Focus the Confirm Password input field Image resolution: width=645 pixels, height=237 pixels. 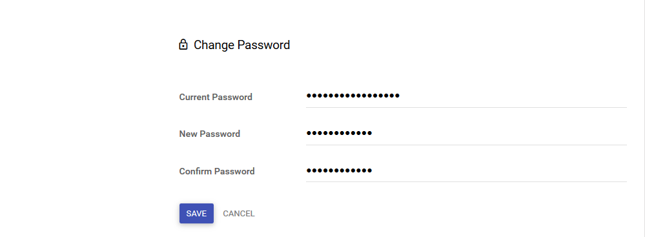[x=466, y=170]
